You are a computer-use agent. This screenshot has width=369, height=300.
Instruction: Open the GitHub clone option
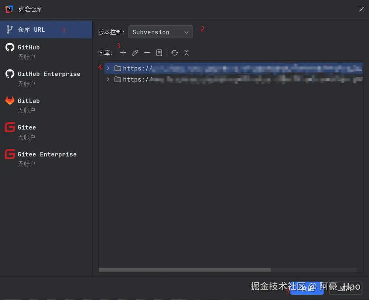tap(46, 52)
